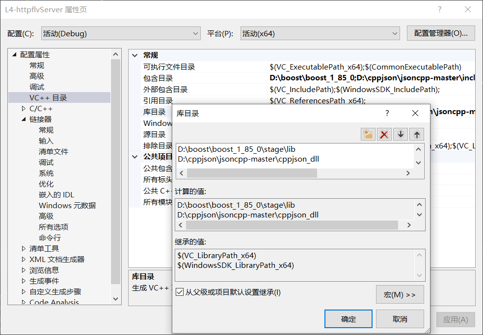483x335 pixels.
Task: Close the L4-httpflvServer 属性页 window
Action: 468,9
